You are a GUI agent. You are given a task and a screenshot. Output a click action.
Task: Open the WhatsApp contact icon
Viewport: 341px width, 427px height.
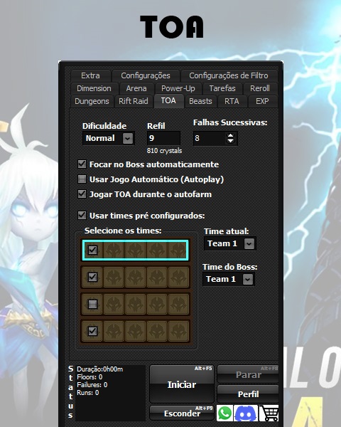tap(224, 413)
